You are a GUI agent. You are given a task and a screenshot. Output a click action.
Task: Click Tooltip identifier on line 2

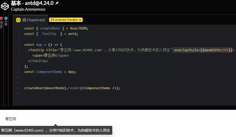(49, 34)
